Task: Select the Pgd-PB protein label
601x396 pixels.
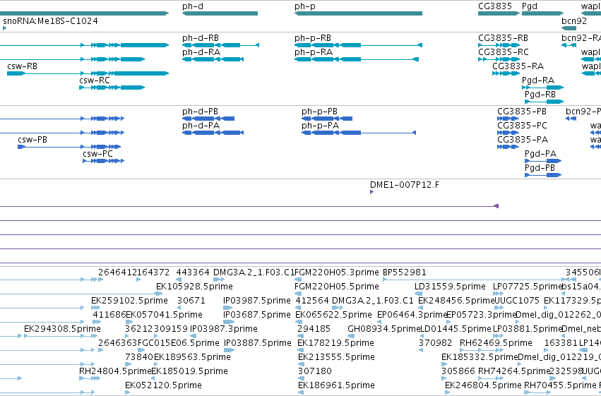Action: pos(540,168)
